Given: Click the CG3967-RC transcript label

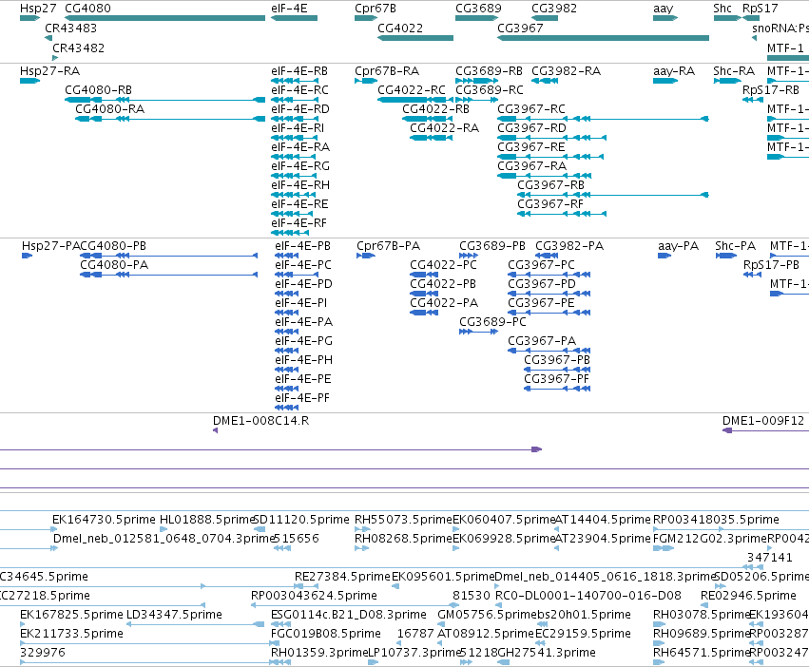Looking at the screenshot, I should tap(530, 109).
